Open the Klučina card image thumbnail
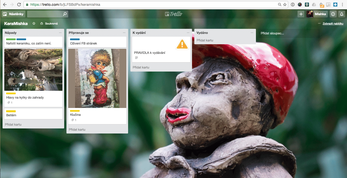The width and height of the screenshot is (347, 178). (97, 78)
